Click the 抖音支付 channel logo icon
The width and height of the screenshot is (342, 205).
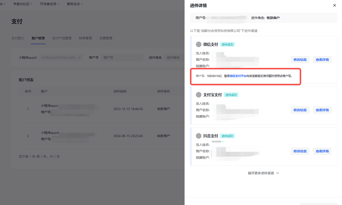199,136
